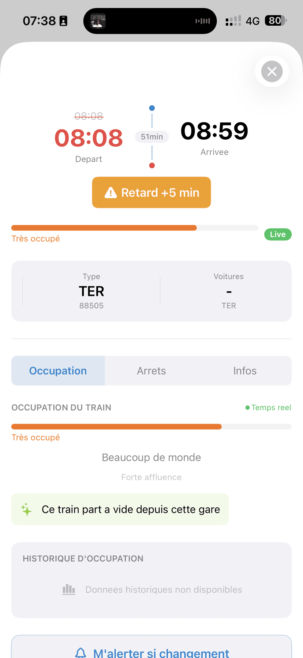Screen dimensions: 303x658
Task: Tap the red destination dot on timeline
Action: 152,166
